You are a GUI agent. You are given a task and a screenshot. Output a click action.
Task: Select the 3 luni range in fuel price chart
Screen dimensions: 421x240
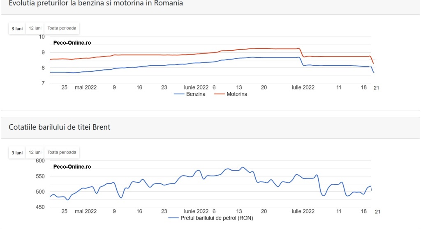(17, 28)
